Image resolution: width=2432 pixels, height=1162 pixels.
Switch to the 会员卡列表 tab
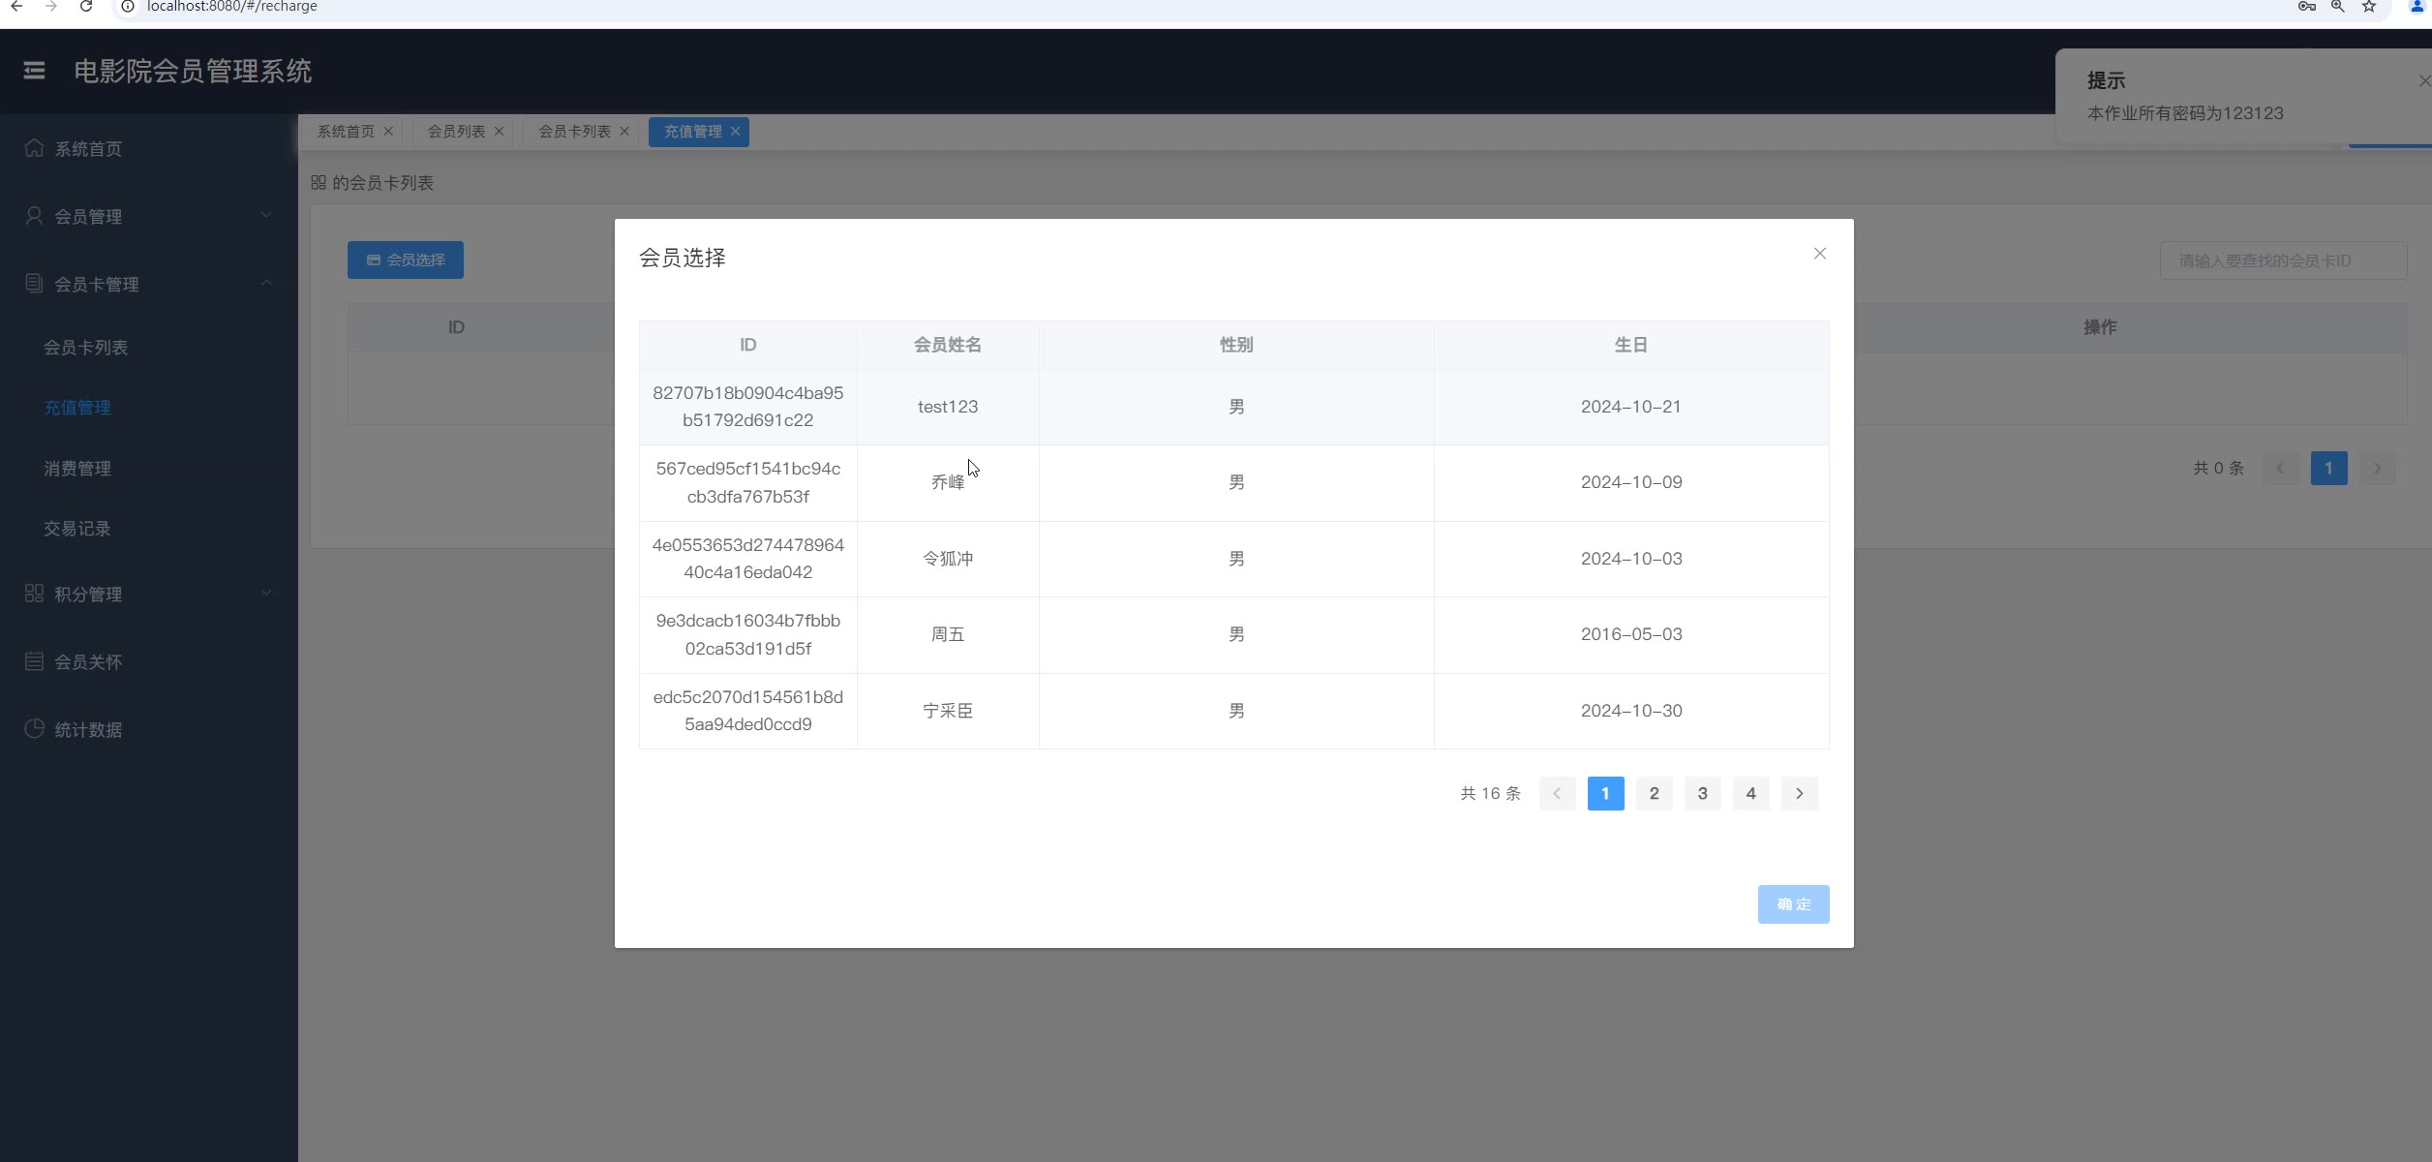coord(574,132)
